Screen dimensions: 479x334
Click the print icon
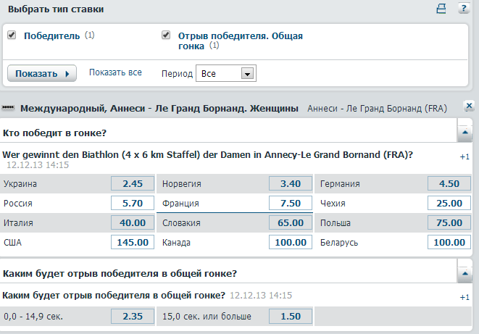click(x=441, y=9)
